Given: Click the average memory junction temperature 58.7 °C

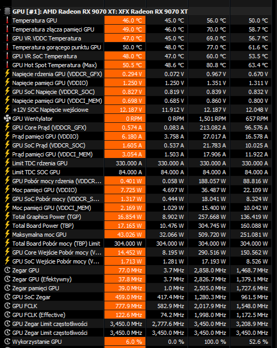Looking at the screenshot, I should tap(258, 29).
